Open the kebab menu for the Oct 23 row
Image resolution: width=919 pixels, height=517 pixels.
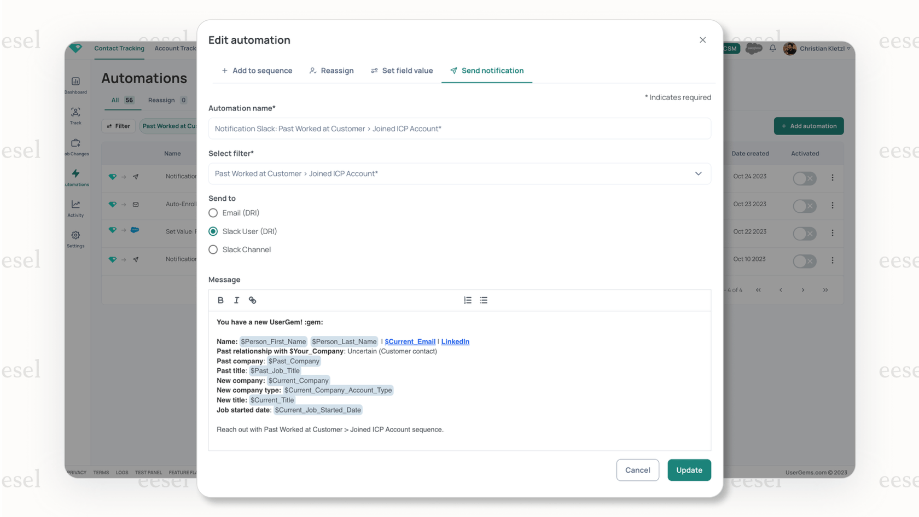click(x=833, y=206)
